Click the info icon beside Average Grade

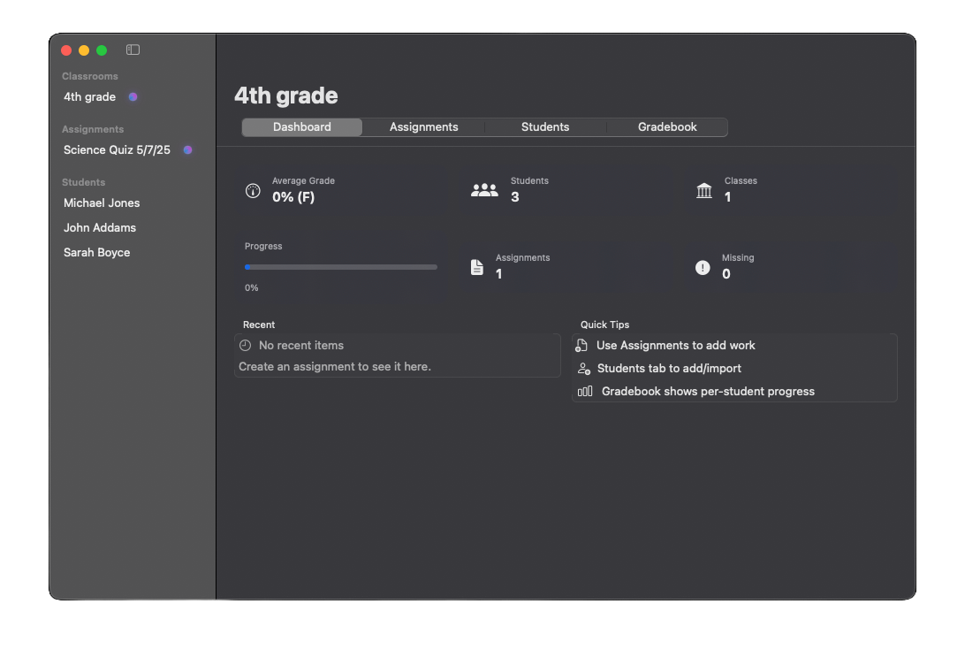[x=253, y=190]
